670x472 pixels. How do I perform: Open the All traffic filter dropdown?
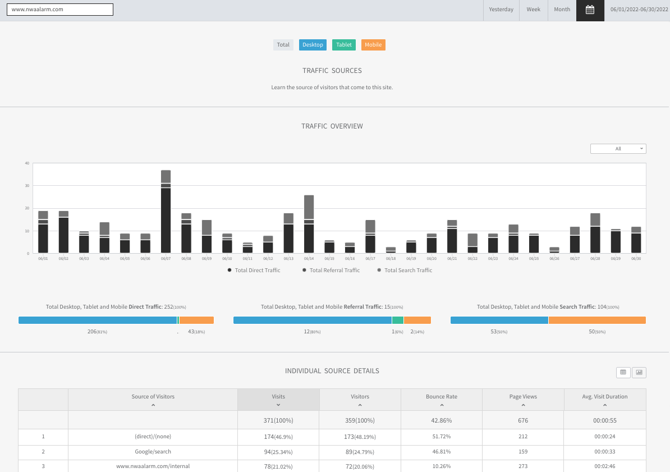point(618,149)
